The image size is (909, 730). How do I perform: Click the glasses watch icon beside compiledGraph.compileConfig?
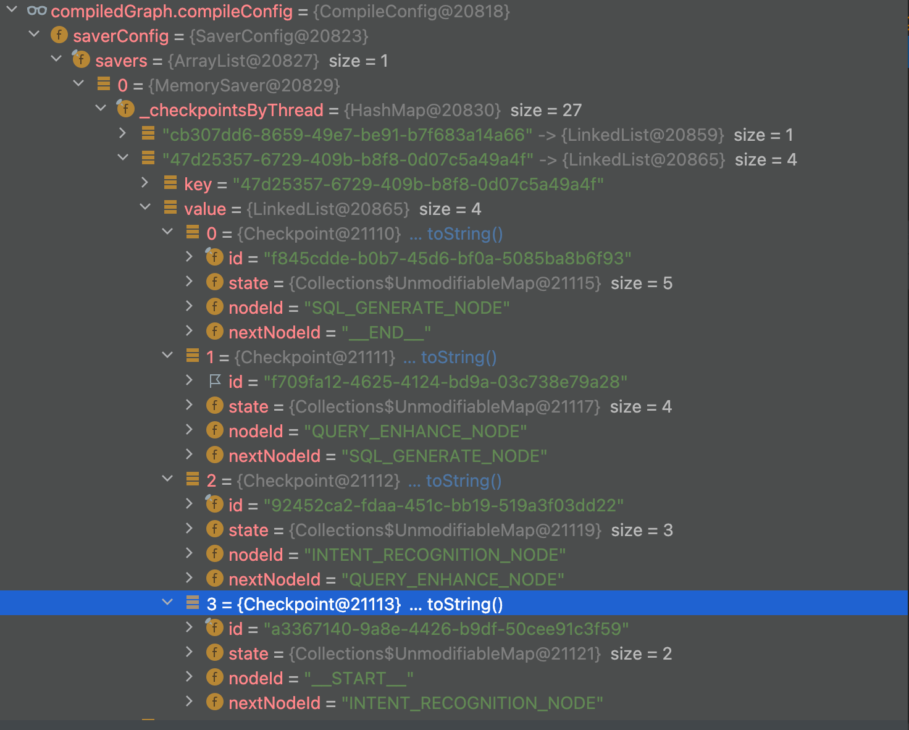click(x=37, y=10)
